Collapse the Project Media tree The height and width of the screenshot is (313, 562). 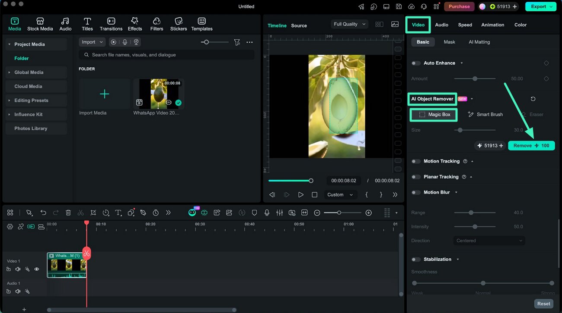(x=9, y=44)
